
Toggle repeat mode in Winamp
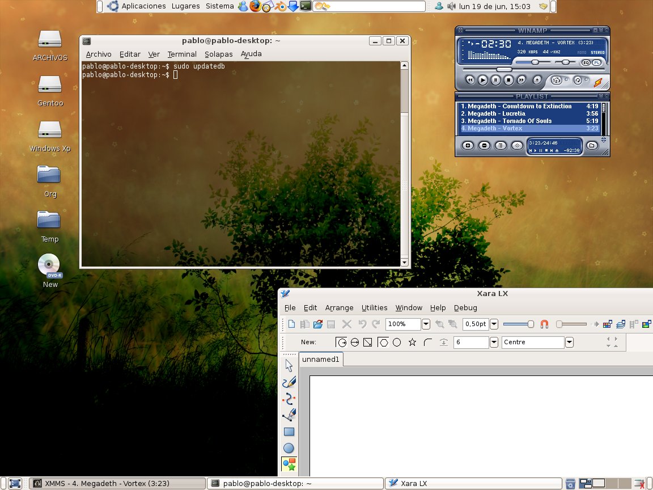[578, 81]
